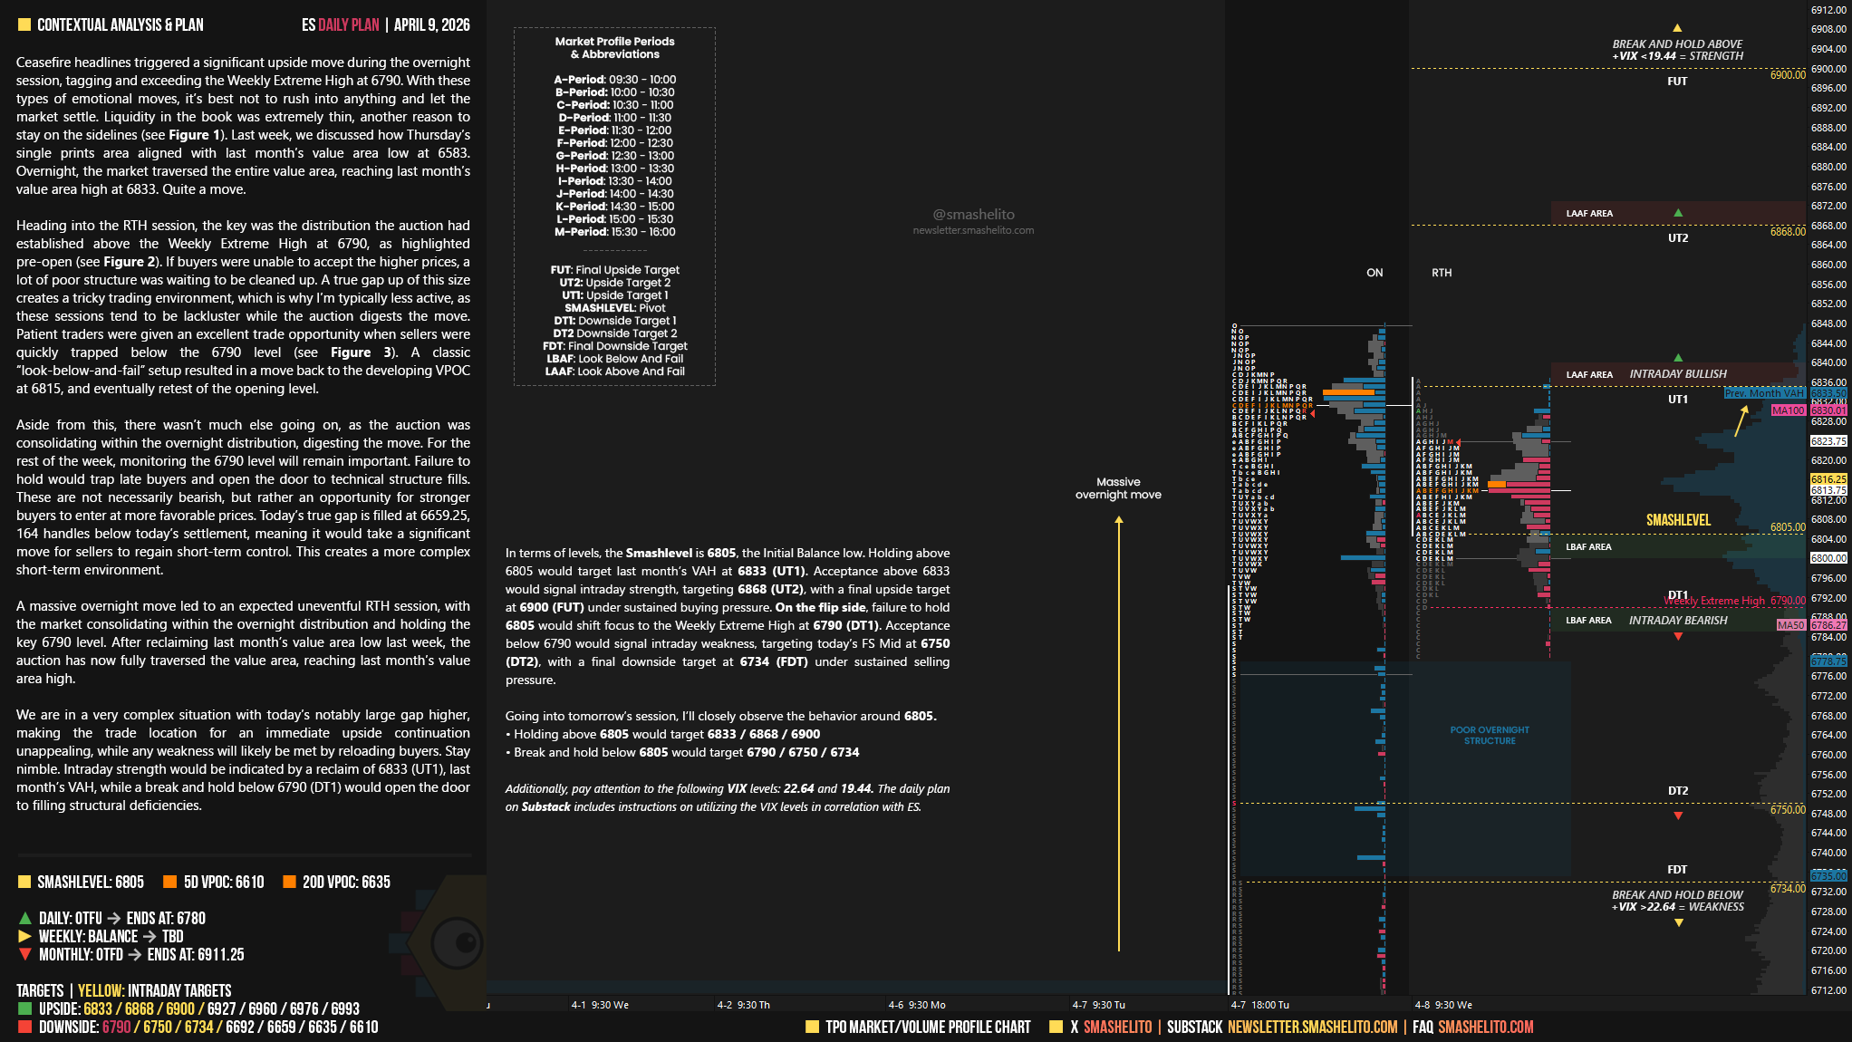
Task: Open the NEWSLETTER.SMASHELITO.COM Substack link
Action: (x=1312, y=1027)
